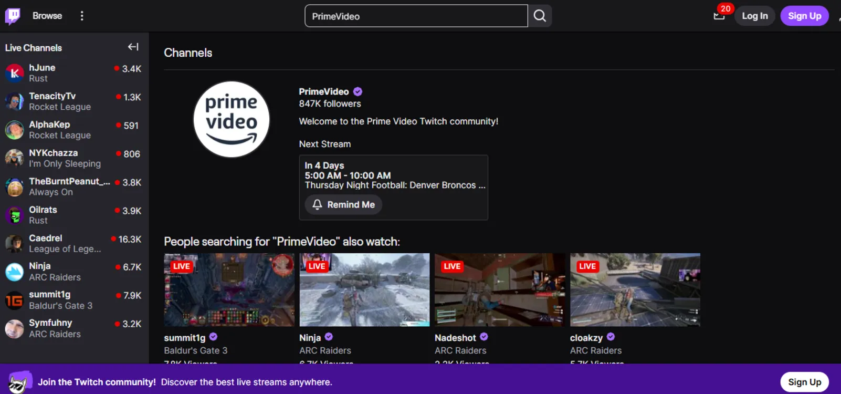The image size is (841, 394).
Task: Click summit1g's 1G avatar in sidebar
Action: pyautogui.click(x=15, y=300)
